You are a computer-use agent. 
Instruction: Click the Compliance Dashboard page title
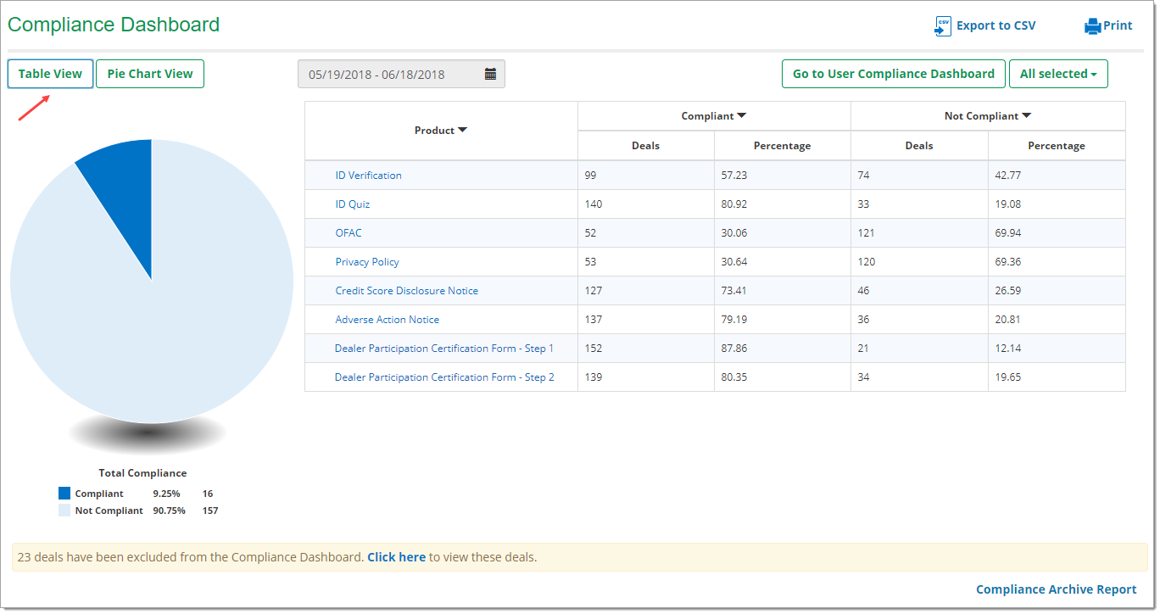pyautogui.click(x=114, y=25)
